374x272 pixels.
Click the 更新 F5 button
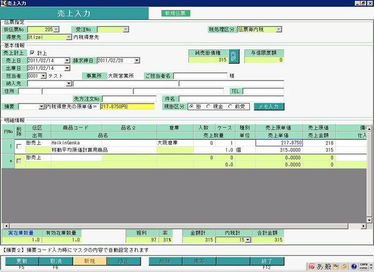click(22, 261)
